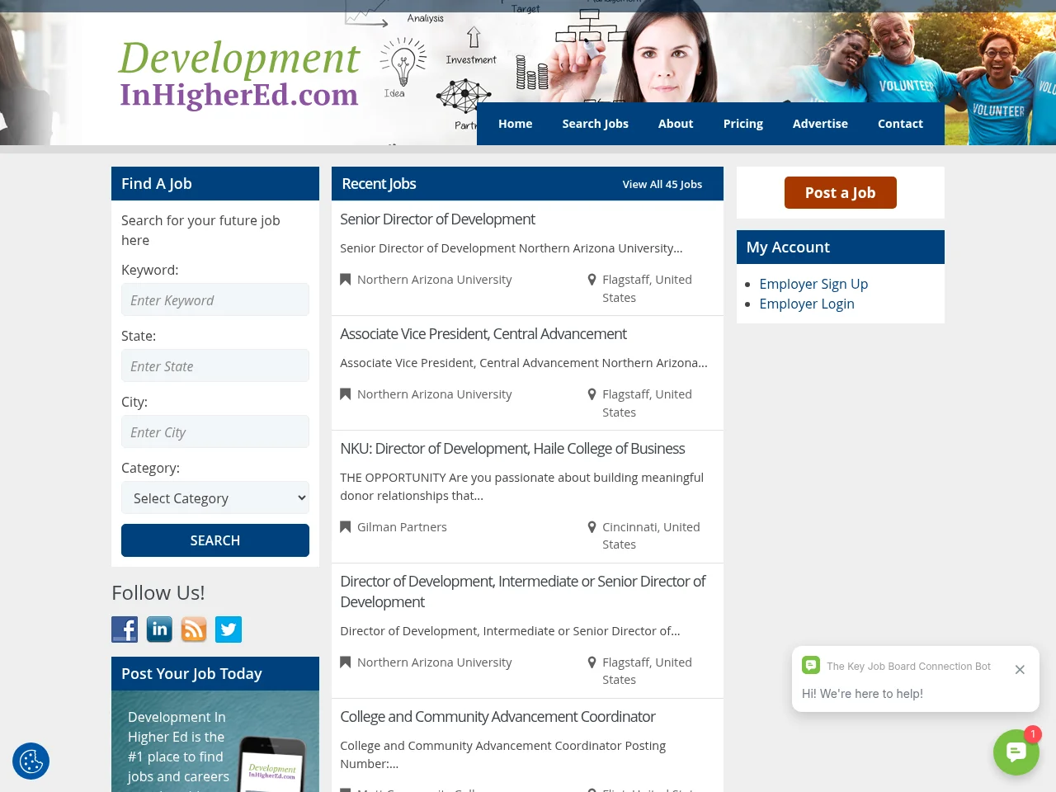Open the RSS feed icon

pos(194,629)
